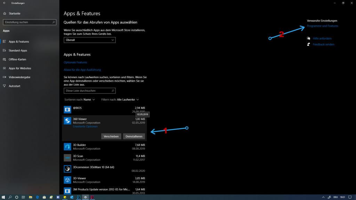Select 3Dconnexion 3DxWare 10 (64-bit) entry
Image resolution: width=356 pixels, height=200 pixels.
coord(104,169)
